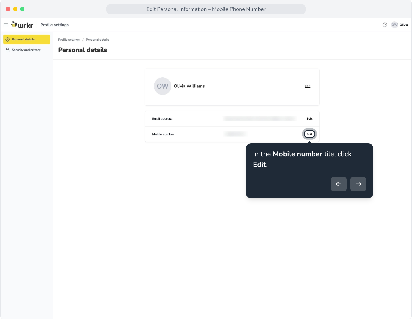This screenshot has width=412, height=319.
Task: Edit the Email address
Action: pyautogui.click(x=309, y=119)
